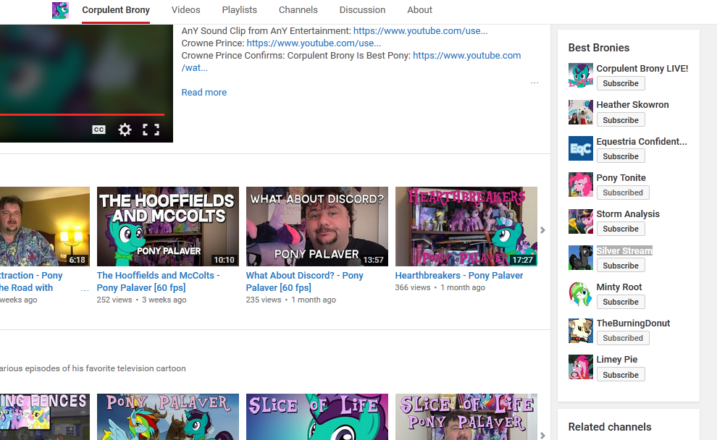Switch to the About tab
This screenshot has width=717, height=440.
point(419,10)
